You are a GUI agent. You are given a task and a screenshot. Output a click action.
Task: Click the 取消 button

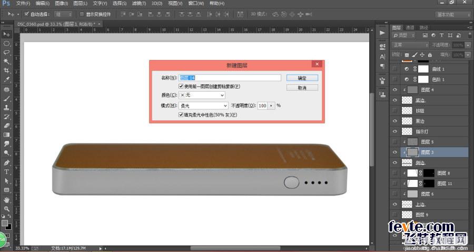click(302, 88)
